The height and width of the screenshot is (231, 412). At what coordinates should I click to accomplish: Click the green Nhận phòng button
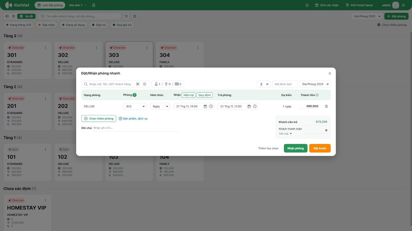(x=296, y=148)
